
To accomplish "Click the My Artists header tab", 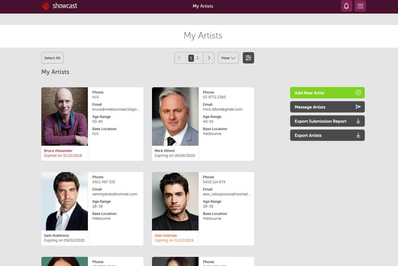I will [203, 6].
